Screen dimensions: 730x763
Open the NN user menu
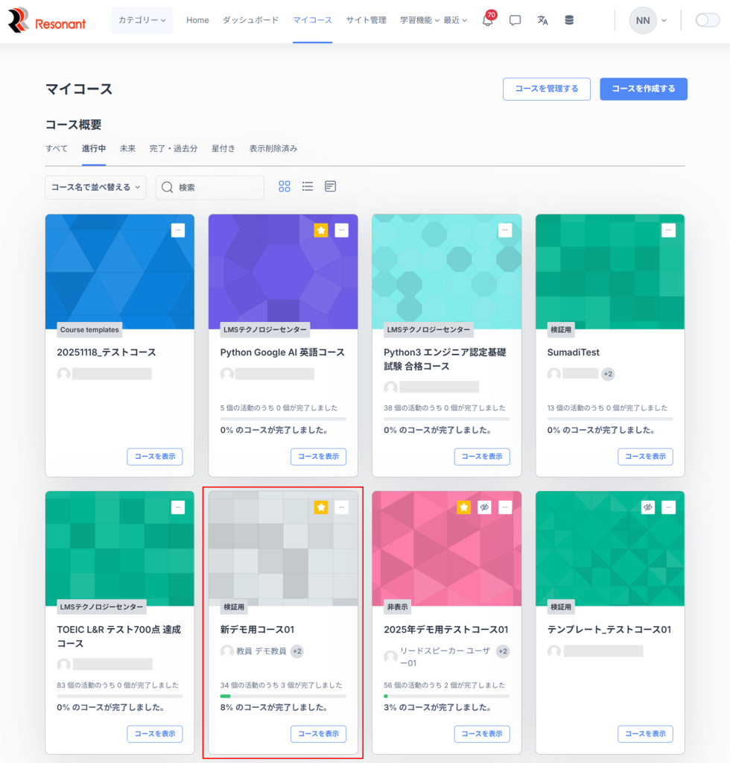click(x=647, y=21)
